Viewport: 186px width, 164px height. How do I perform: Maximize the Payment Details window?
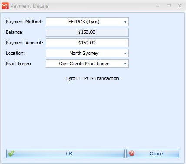click(x=169, y=6)
